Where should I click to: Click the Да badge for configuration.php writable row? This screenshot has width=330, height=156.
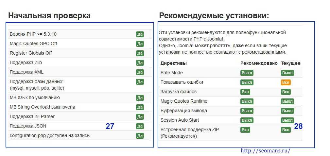pos(140,135)
